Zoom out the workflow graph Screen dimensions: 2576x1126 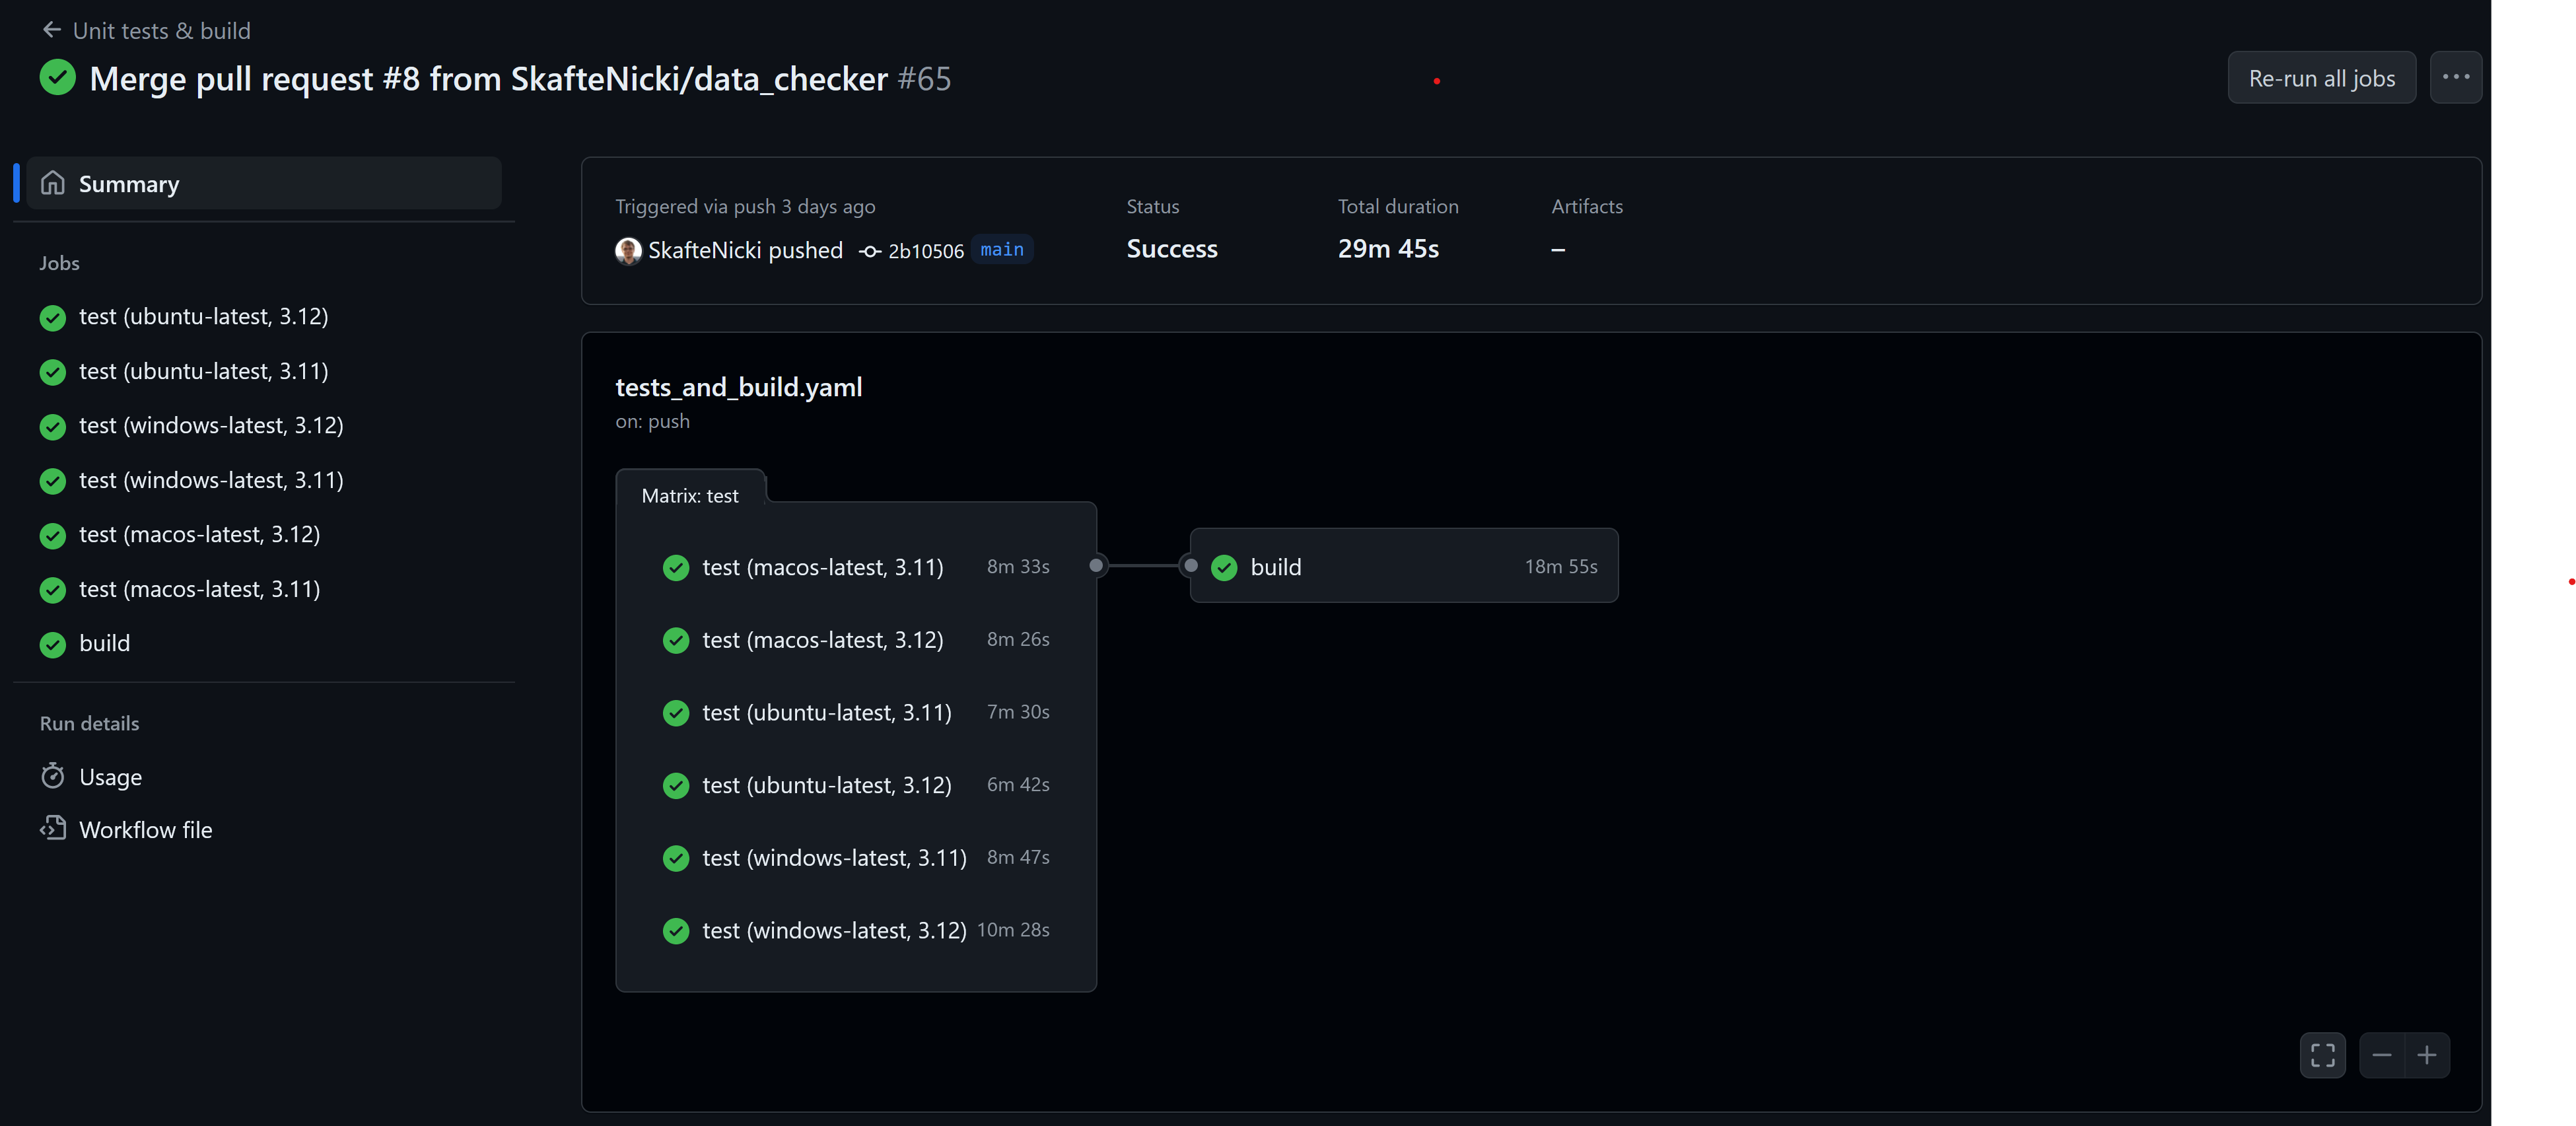pyautogui.click(x=2381, y=1054)
